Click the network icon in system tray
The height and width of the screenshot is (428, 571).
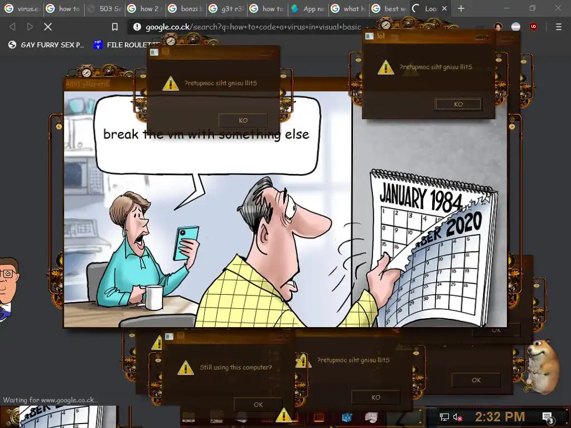coord(444,417)
